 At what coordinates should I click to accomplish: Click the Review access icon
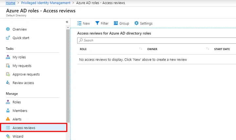(x=8, y=83)
